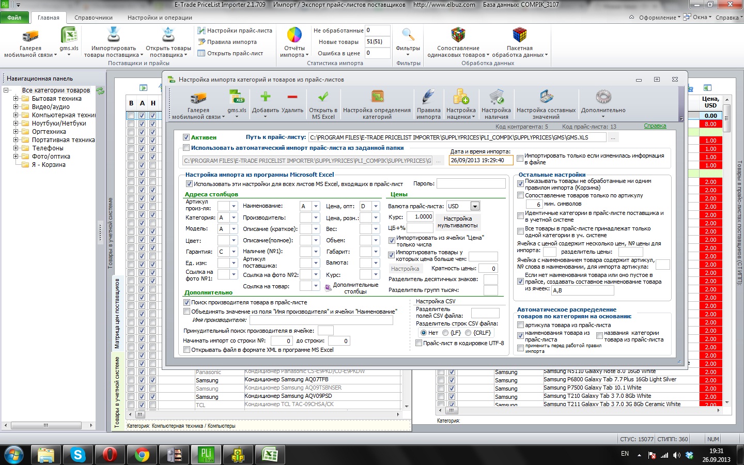
Task: Expand the Video/audio category tree node
Action: click(16, 107)
